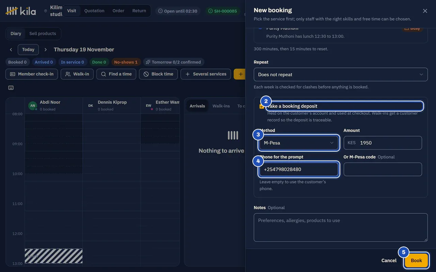Select the Diary tab

point(16,34)
